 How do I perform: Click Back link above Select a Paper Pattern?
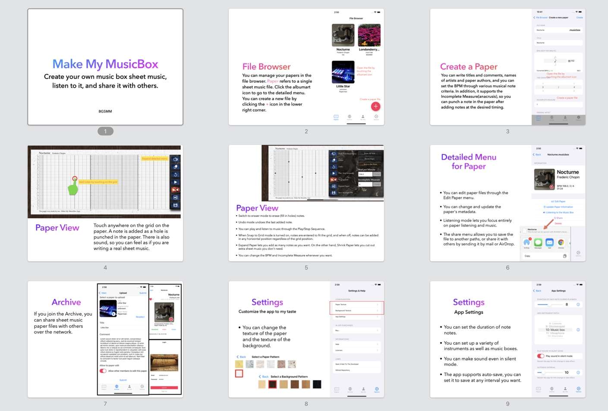pyautogui.click(x=241, y=357)
